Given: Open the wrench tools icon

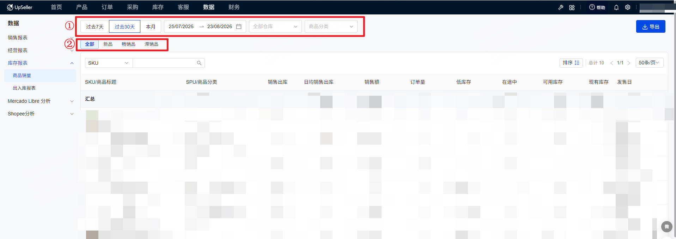Looking at the screenshot, I should (x=561, y=7).
